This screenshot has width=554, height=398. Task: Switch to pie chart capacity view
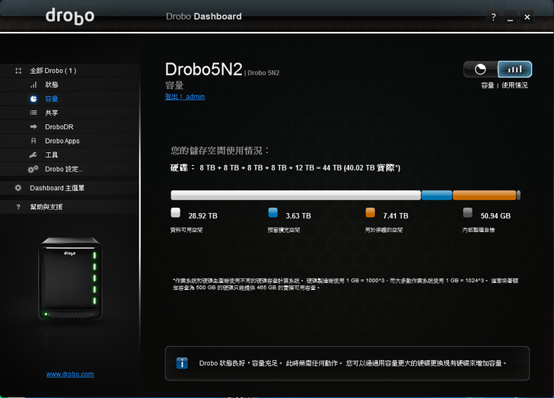(x=480, y=69)
